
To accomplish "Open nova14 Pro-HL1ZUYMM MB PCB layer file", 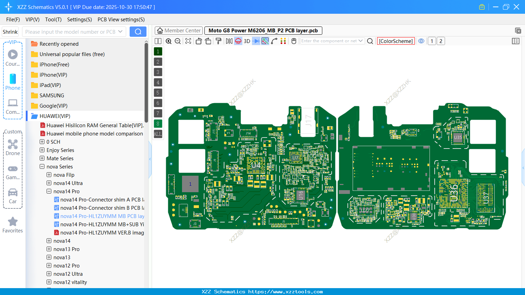I will pos(99,216).
